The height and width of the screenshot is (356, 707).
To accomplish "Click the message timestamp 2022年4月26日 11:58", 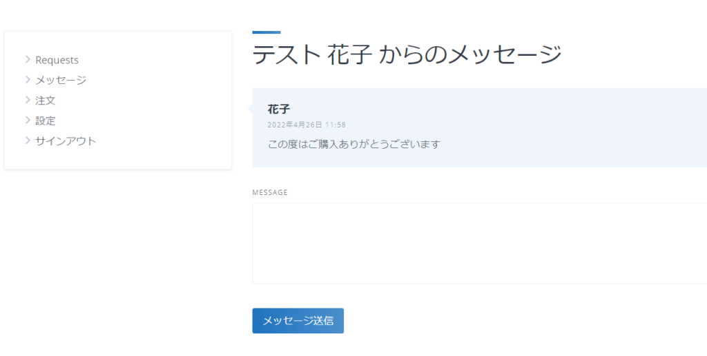I will coord(307,125).
